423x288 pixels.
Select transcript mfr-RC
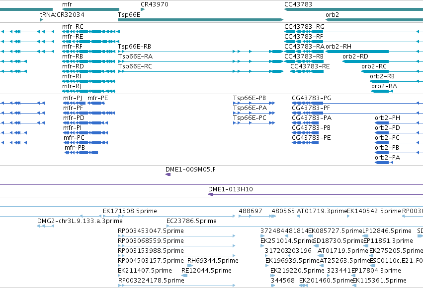point(73,27)
